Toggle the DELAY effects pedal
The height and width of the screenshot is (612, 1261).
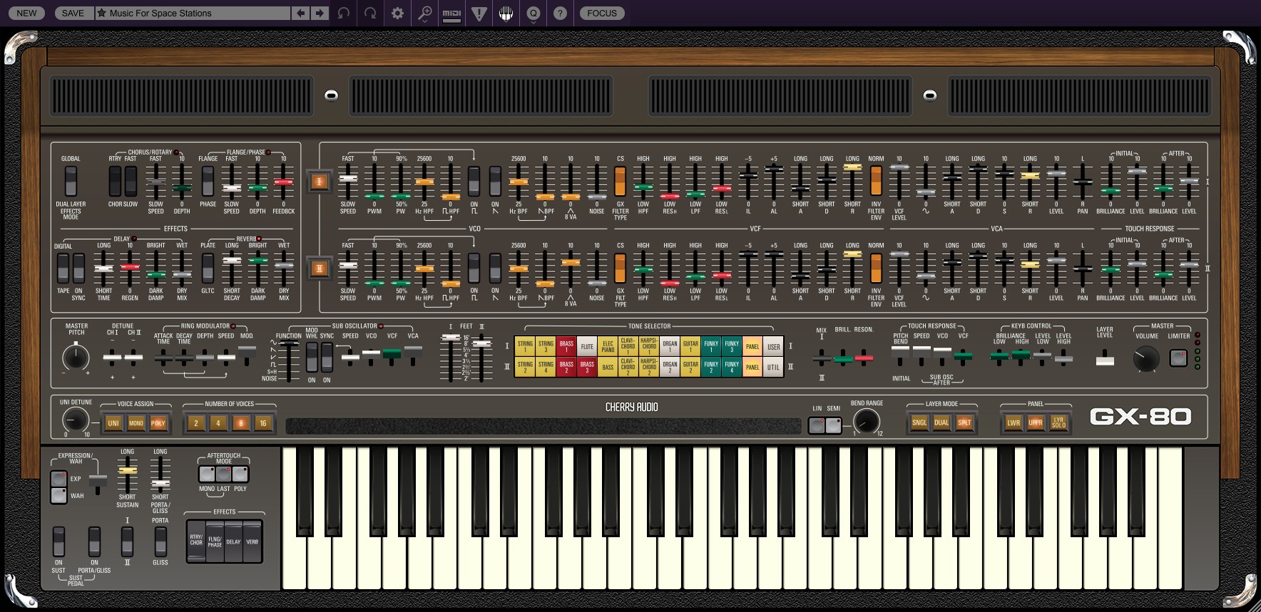pos(233,541)
